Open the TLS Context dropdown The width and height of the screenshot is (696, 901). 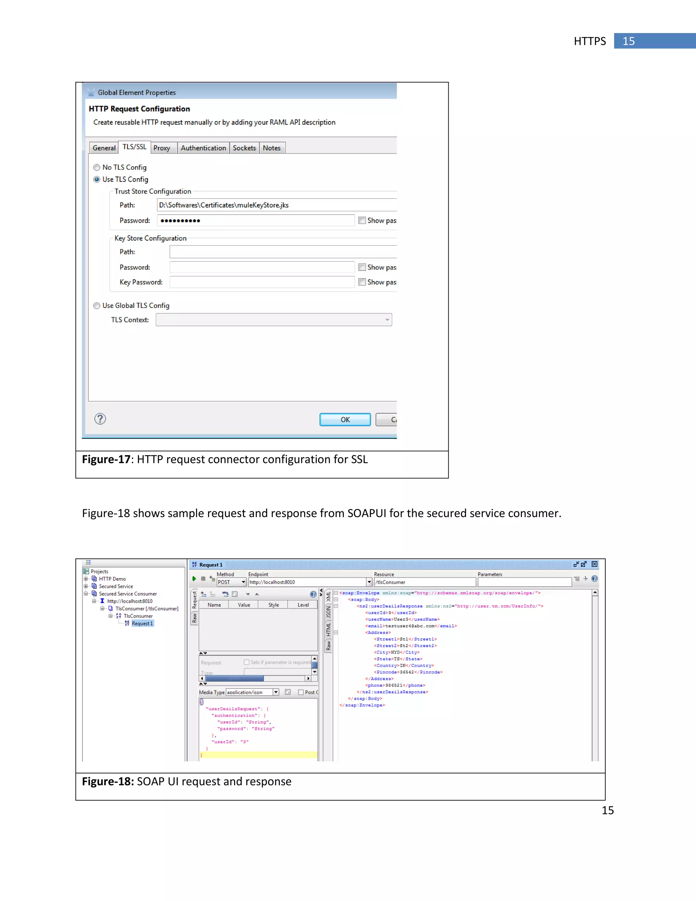(x=274, y=320)
